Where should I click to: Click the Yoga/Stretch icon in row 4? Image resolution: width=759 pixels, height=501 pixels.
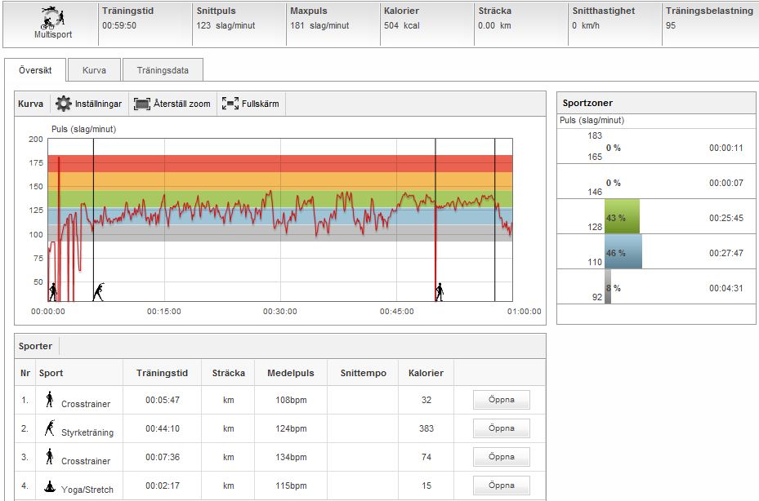coord(49,485)
